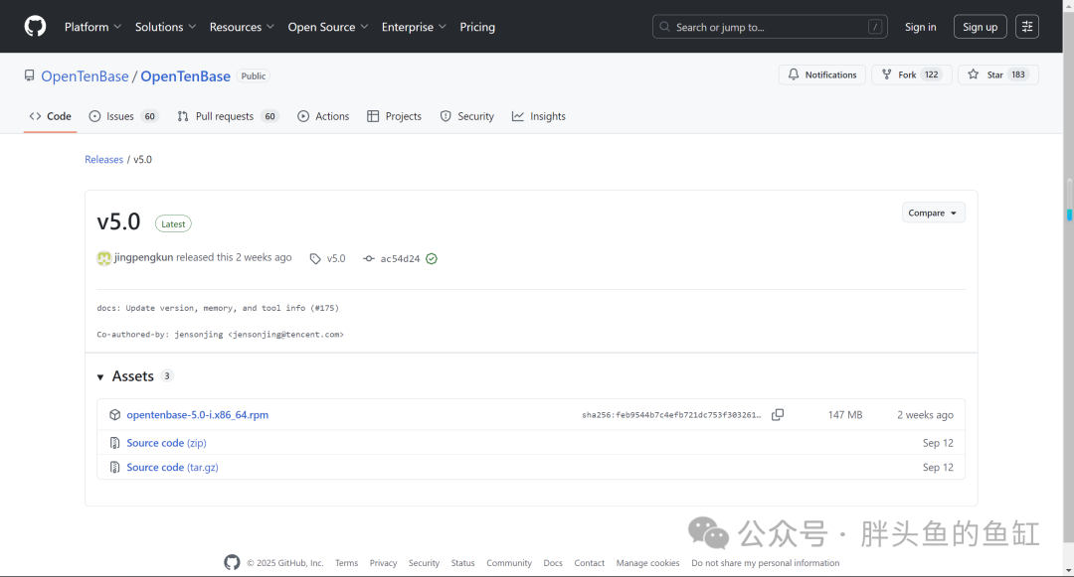Copy the sha256 checksum of the rpm asset

point(778,415)
